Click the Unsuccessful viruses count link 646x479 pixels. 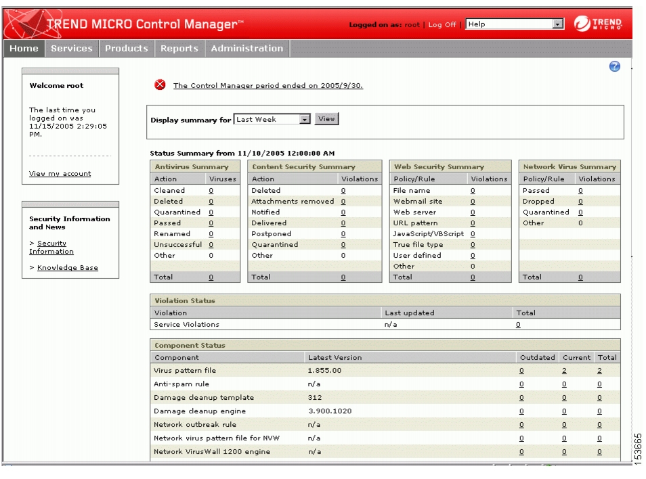pos(211,244)
